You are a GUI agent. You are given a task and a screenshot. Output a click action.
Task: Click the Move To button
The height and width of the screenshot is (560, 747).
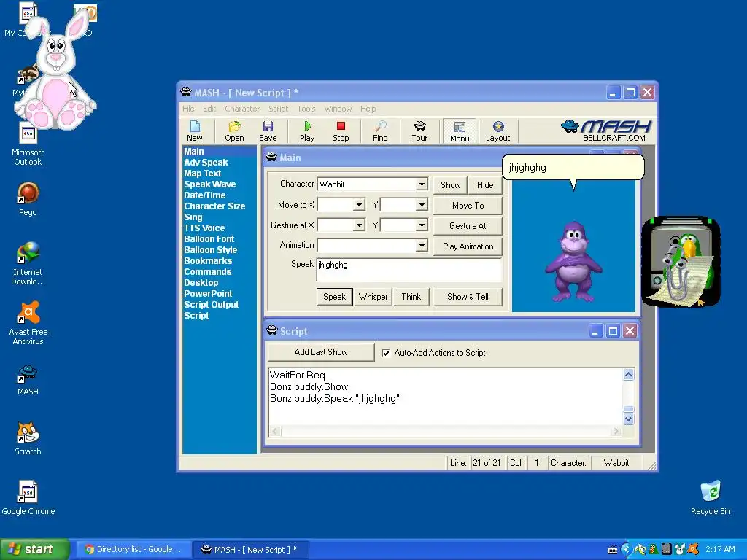[x=468, y=206]
